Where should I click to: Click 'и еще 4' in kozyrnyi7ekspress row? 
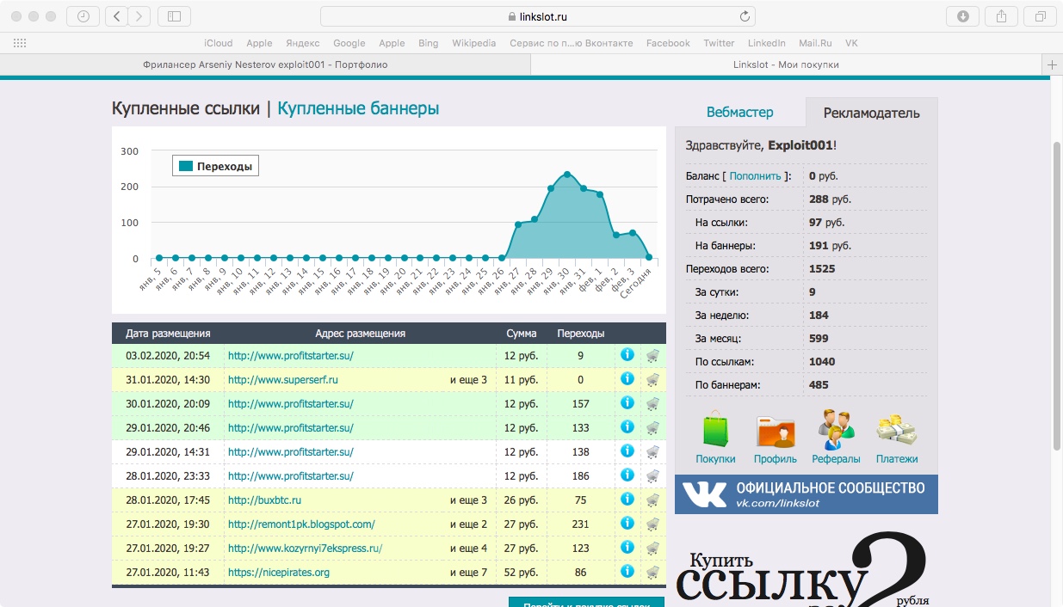[467, 548]
